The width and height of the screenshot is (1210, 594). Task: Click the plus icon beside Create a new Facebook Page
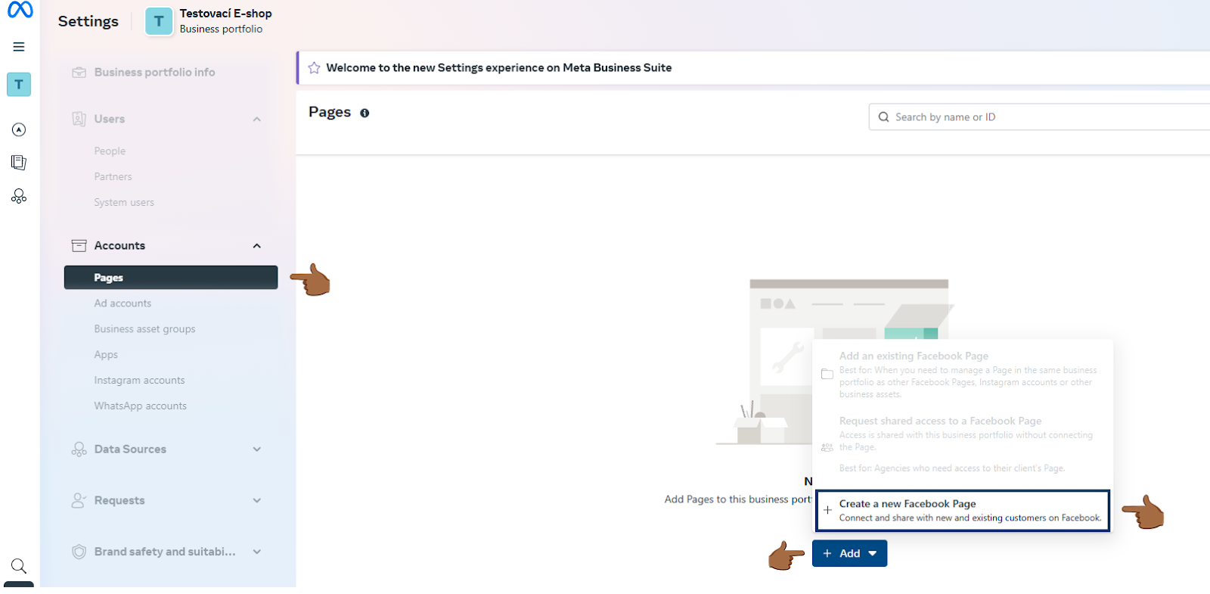pyautogui.click(x=827, y=510)
